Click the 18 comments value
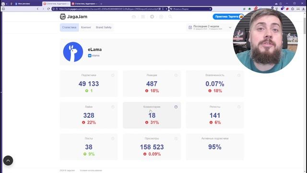Viewport: 307px width, 173px height. pos(152,115)
